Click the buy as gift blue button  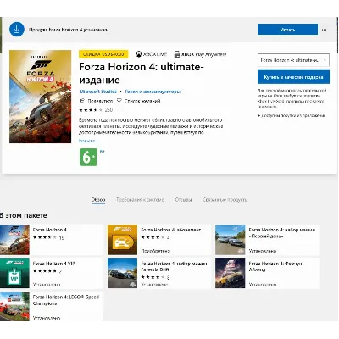293,77
